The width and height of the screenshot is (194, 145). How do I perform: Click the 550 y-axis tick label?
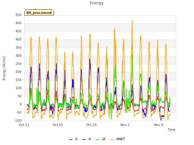click(18, 15)
